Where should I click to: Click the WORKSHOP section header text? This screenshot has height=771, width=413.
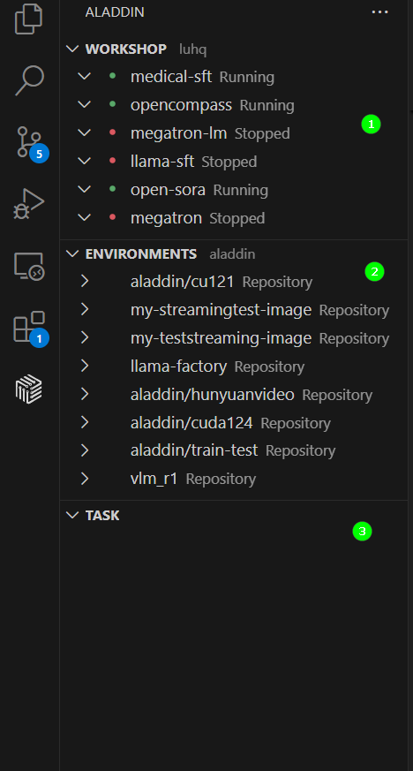(125, 49)
